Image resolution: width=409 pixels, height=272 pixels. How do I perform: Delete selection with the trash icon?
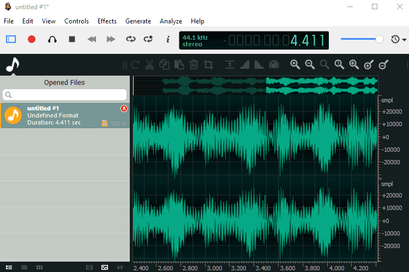pyautogui.click(x=194, y=65)
